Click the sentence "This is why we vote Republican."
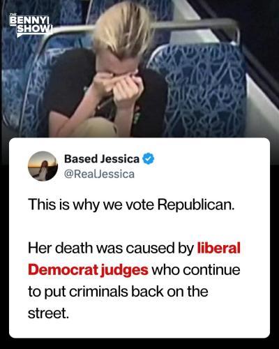This screenshot has height=349, width=279. 131,205
